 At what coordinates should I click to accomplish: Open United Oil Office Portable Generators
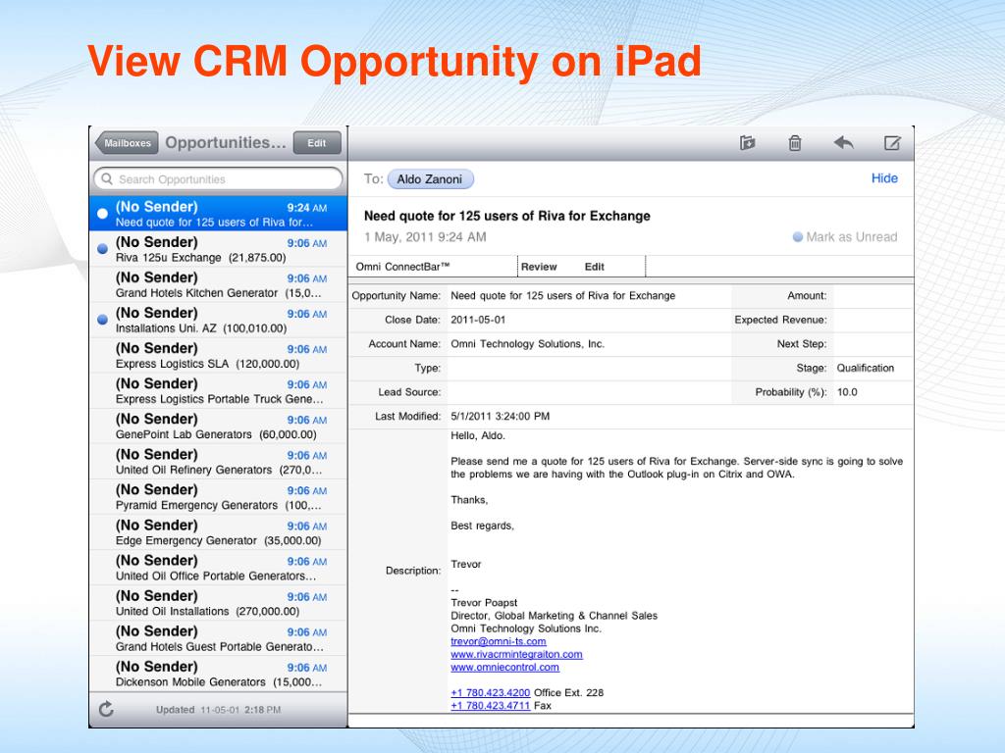coord(218,567)
